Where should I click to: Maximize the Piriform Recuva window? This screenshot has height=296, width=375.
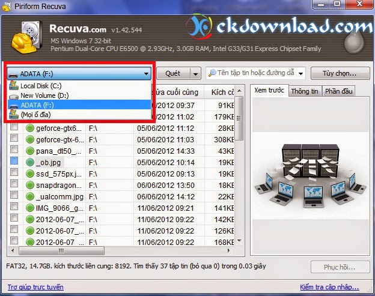point(337,5)
